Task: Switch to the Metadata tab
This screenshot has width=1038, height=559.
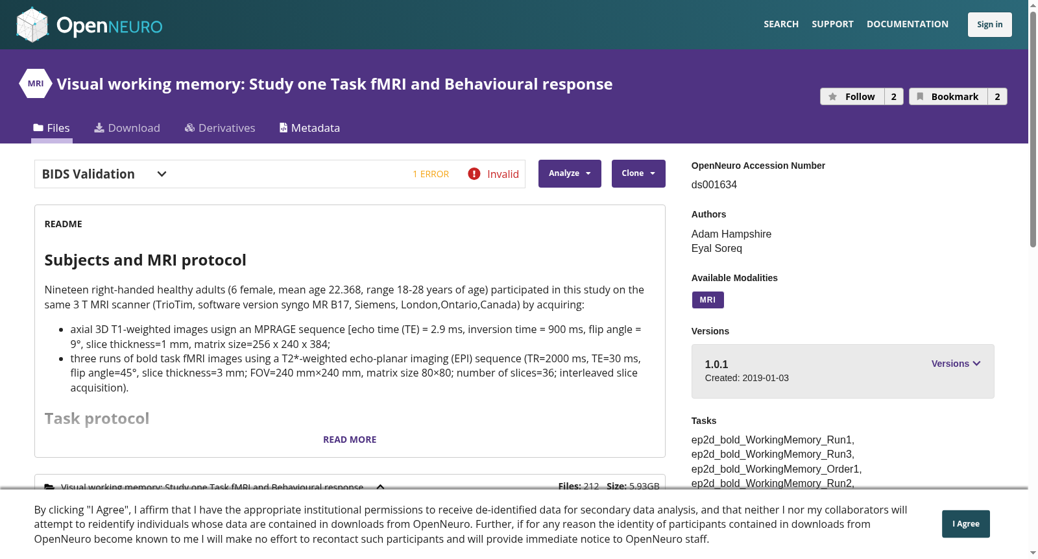Action: [309, 128]
